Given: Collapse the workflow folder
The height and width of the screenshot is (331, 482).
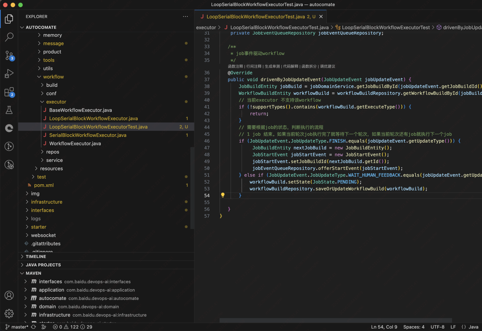Looking at the screenshot, I should click(x=39, y=77).
